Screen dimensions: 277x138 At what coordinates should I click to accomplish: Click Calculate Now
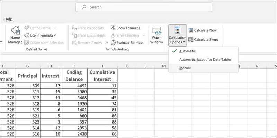tap(203, 30)
